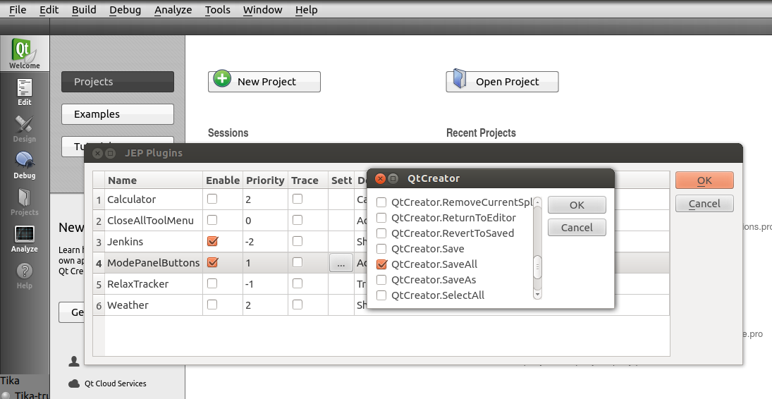Open the Help mode question mark icon

coord(24,271)
